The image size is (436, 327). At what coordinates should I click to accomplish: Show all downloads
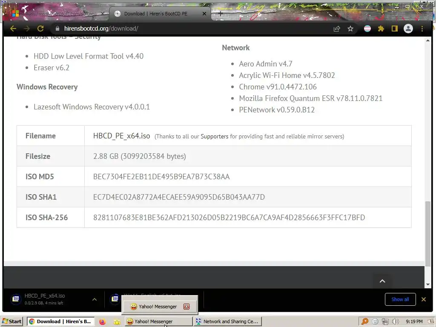click(400, 299)
